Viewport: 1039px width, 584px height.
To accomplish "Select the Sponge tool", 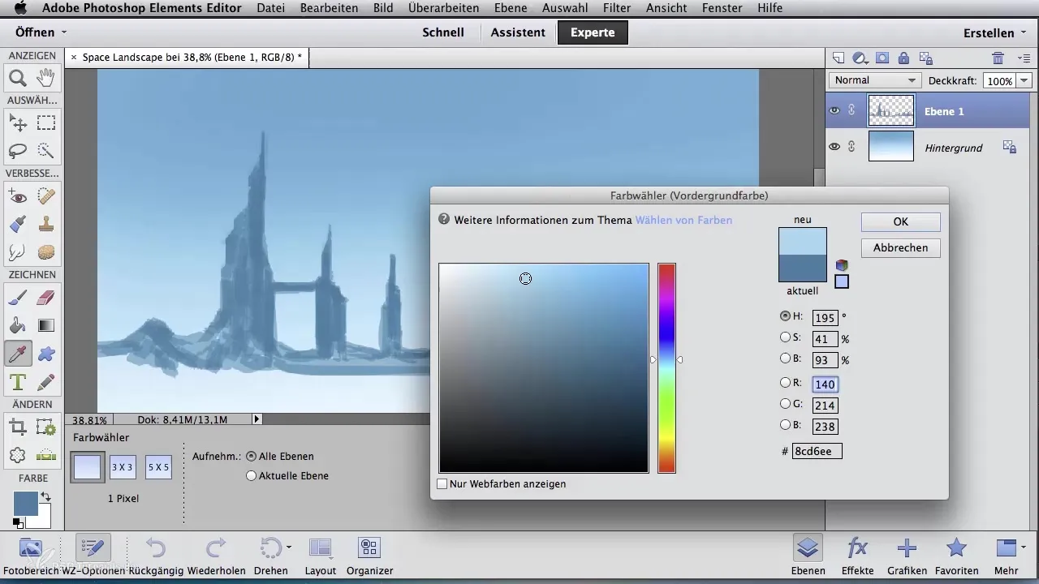I will coord(46,251).
